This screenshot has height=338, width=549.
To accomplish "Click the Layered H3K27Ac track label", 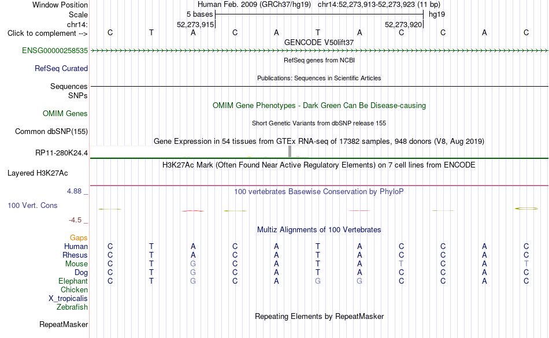I will [38, 173].
